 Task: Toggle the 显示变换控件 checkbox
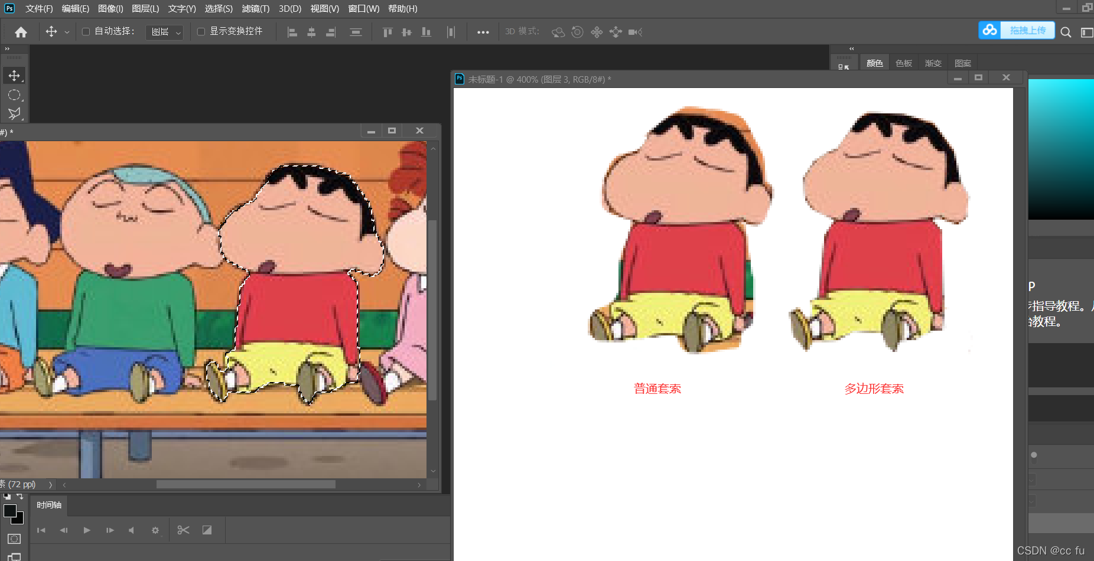pos(201,31)
